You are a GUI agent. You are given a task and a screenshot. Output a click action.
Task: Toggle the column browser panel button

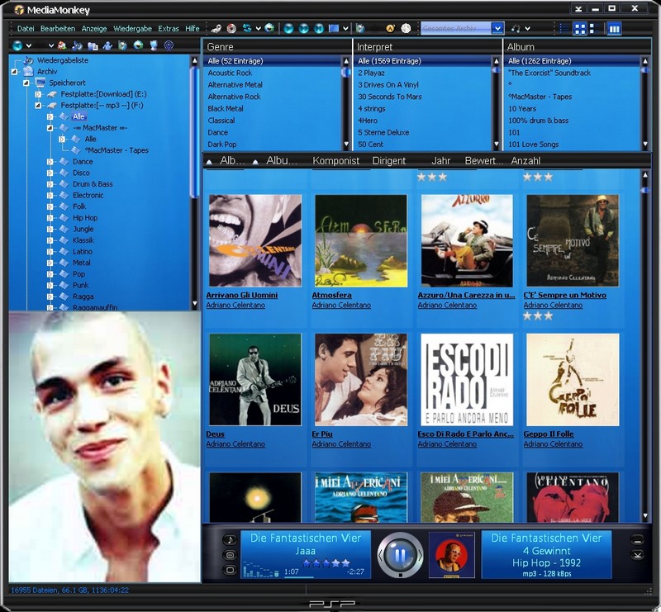coord(614,28)
